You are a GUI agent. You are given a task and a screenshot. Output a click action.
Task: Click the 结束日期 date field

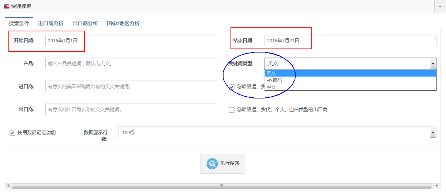[x=350, y=40]
